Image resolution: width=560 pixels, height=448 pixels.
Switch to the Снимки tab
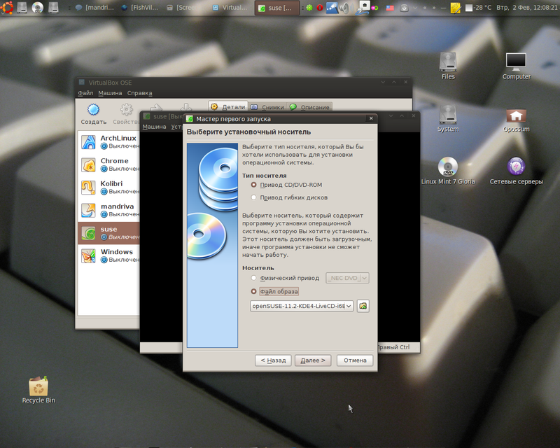pos(267,107)
